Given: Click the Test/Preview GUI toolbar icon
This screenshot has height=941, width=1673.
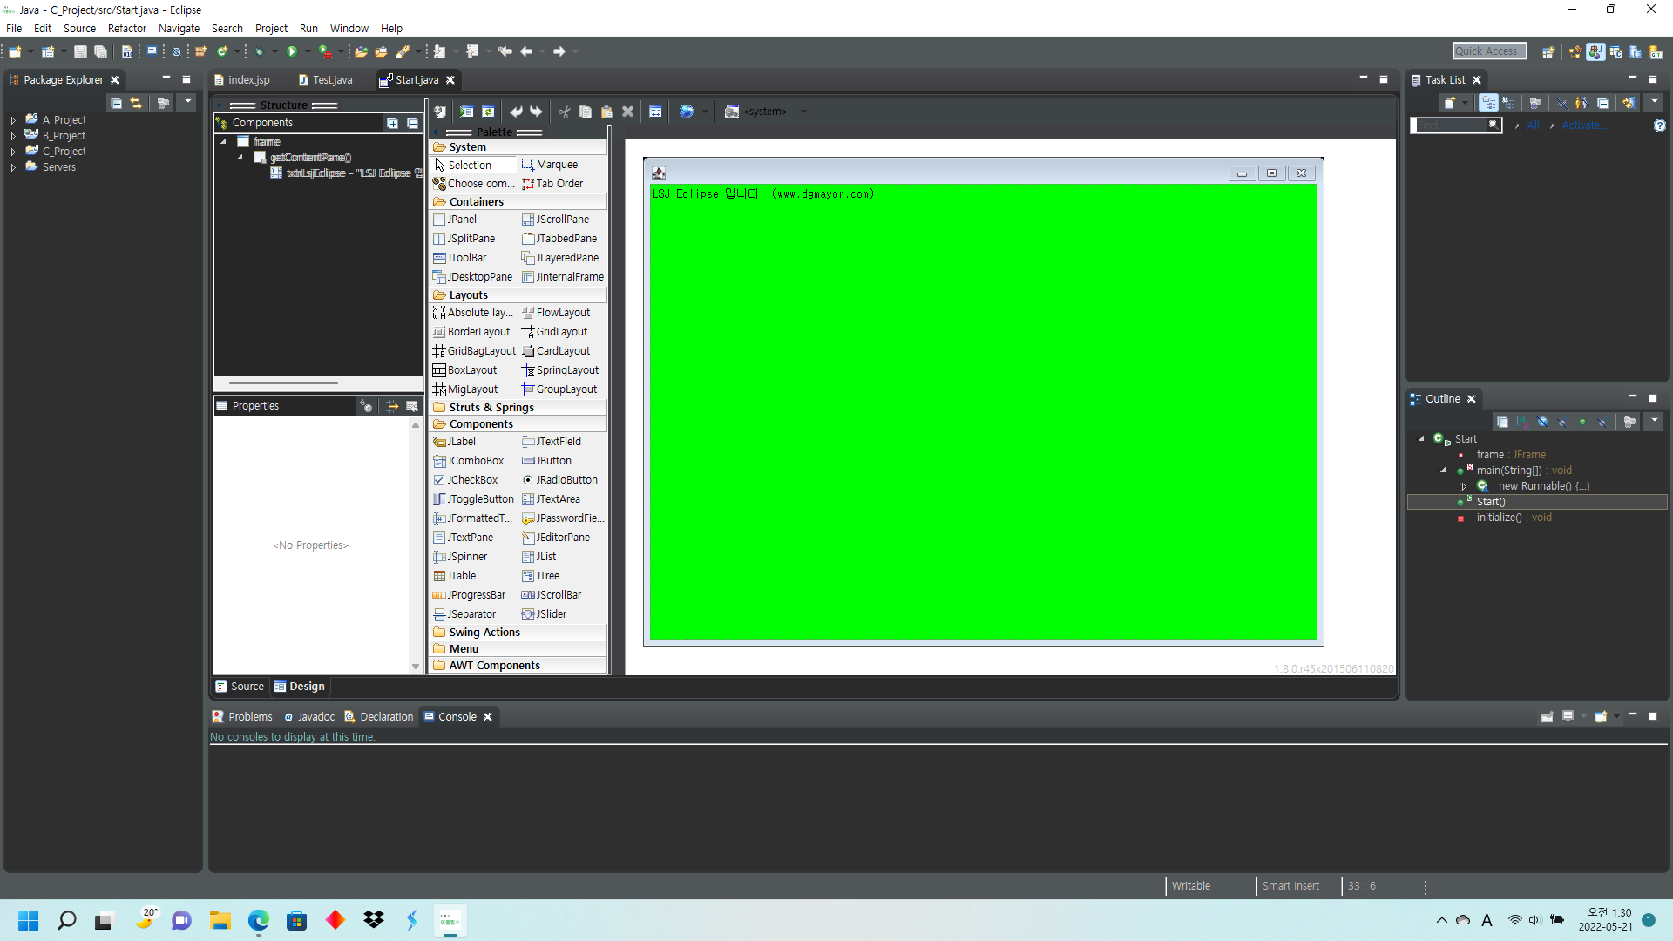Looking at the screenshot, I should (466, 112).
